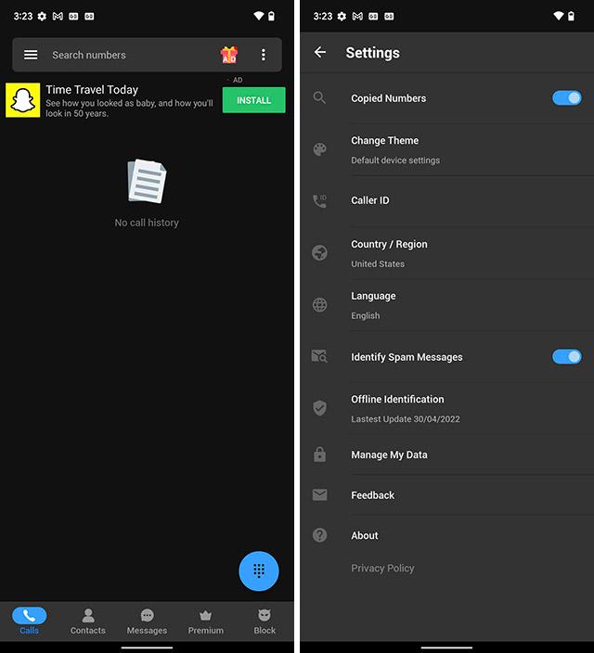Click the Caller ID phone icon

click(319, 200)
